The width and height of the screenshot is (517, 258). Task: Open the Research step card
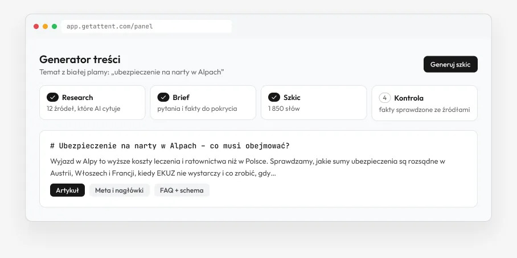click(92, 103)
